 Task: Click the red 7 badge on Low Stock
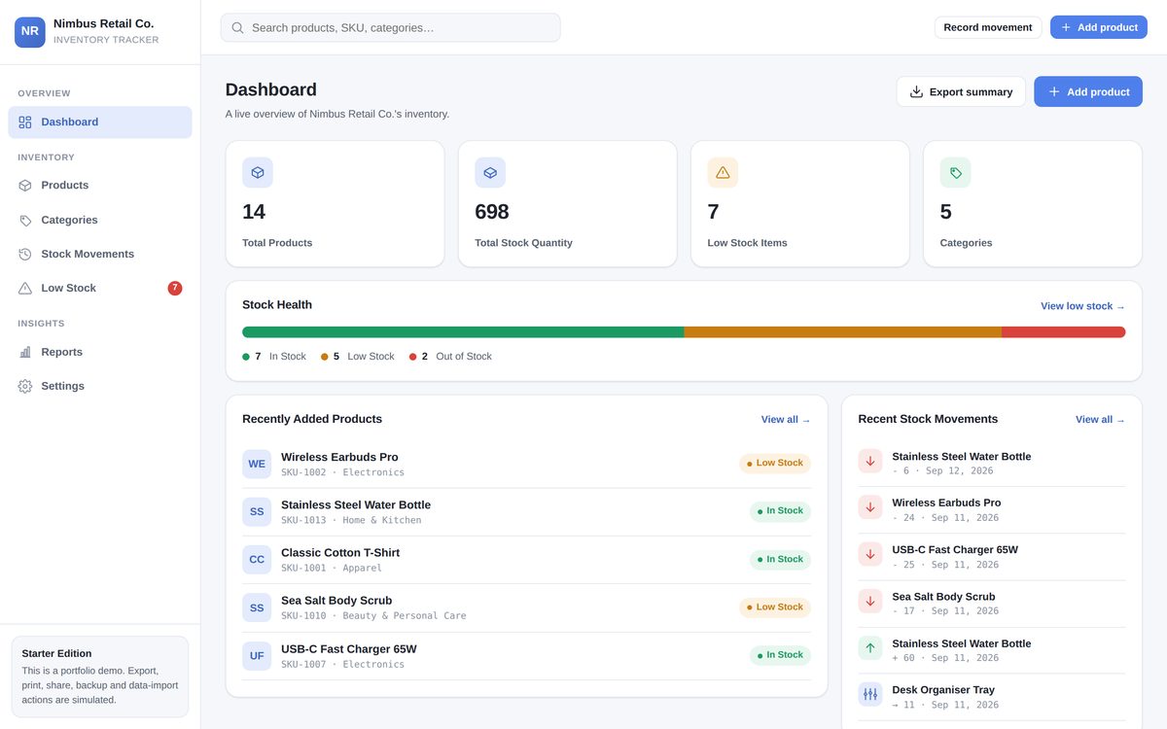tap(175, 289)
